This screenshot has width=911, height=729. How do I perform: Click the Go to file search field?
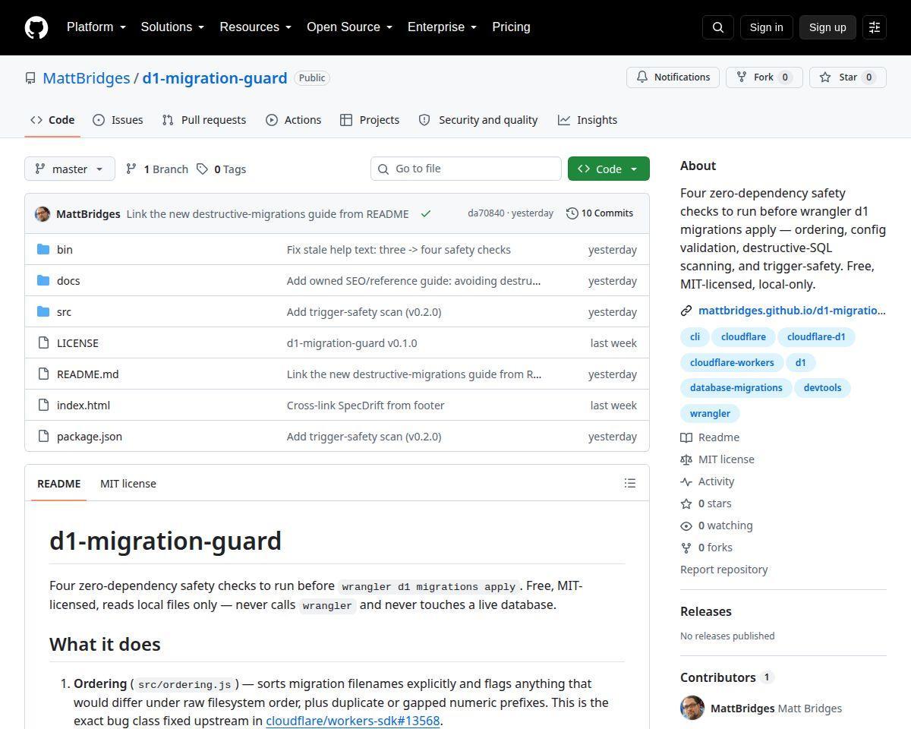(x=466, y=169)
